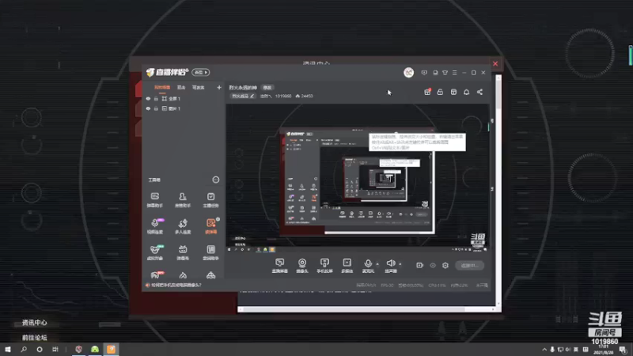This screenshot has width=633, height=356.
Task: Open the Windows Start menu
Action: coord(8,350)
